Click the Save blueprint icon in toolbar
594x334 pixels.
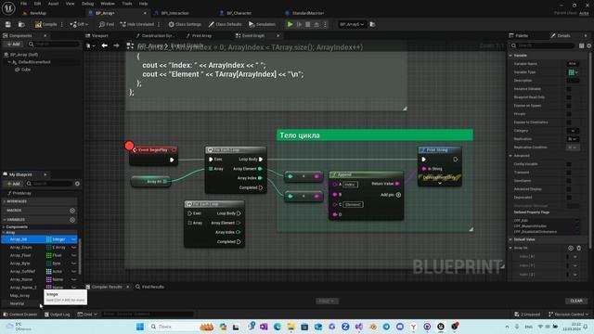(x=8, y=24)
